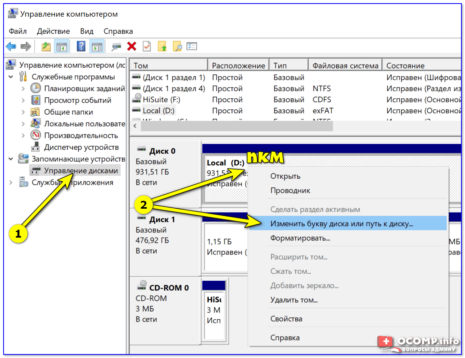Expand the Службы и приложения node

11,183
